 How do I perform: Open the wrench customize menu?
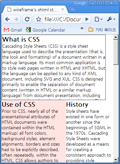point(111,19)
